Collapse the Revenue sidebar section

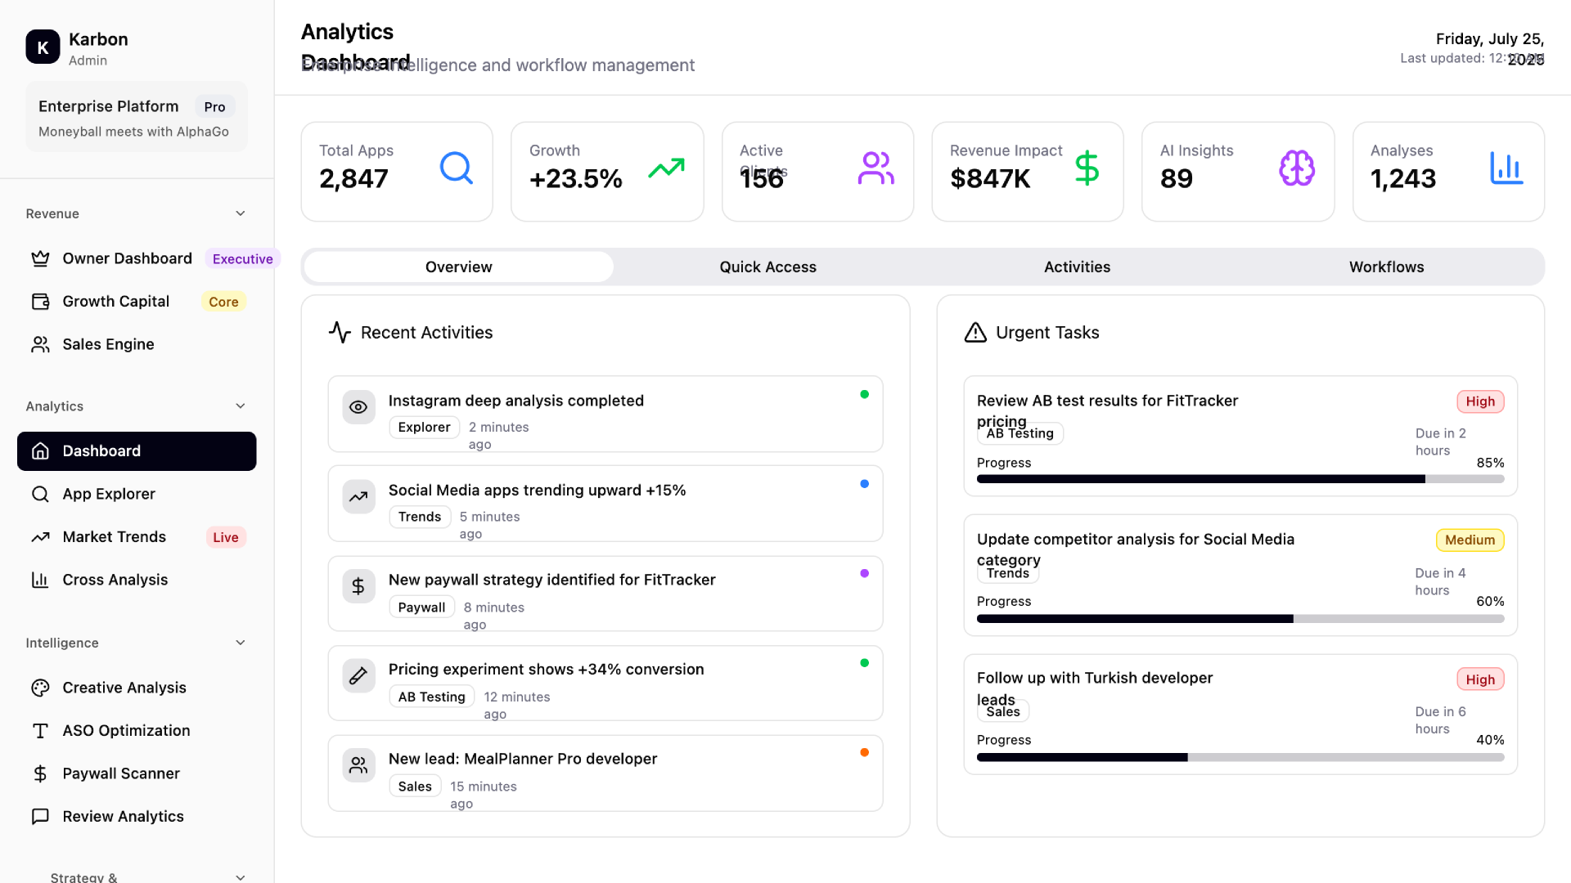(x=241, y=213)
